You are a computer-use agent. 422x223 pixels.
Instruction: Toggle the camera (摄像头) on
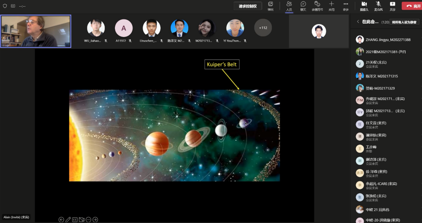point(364,6)
